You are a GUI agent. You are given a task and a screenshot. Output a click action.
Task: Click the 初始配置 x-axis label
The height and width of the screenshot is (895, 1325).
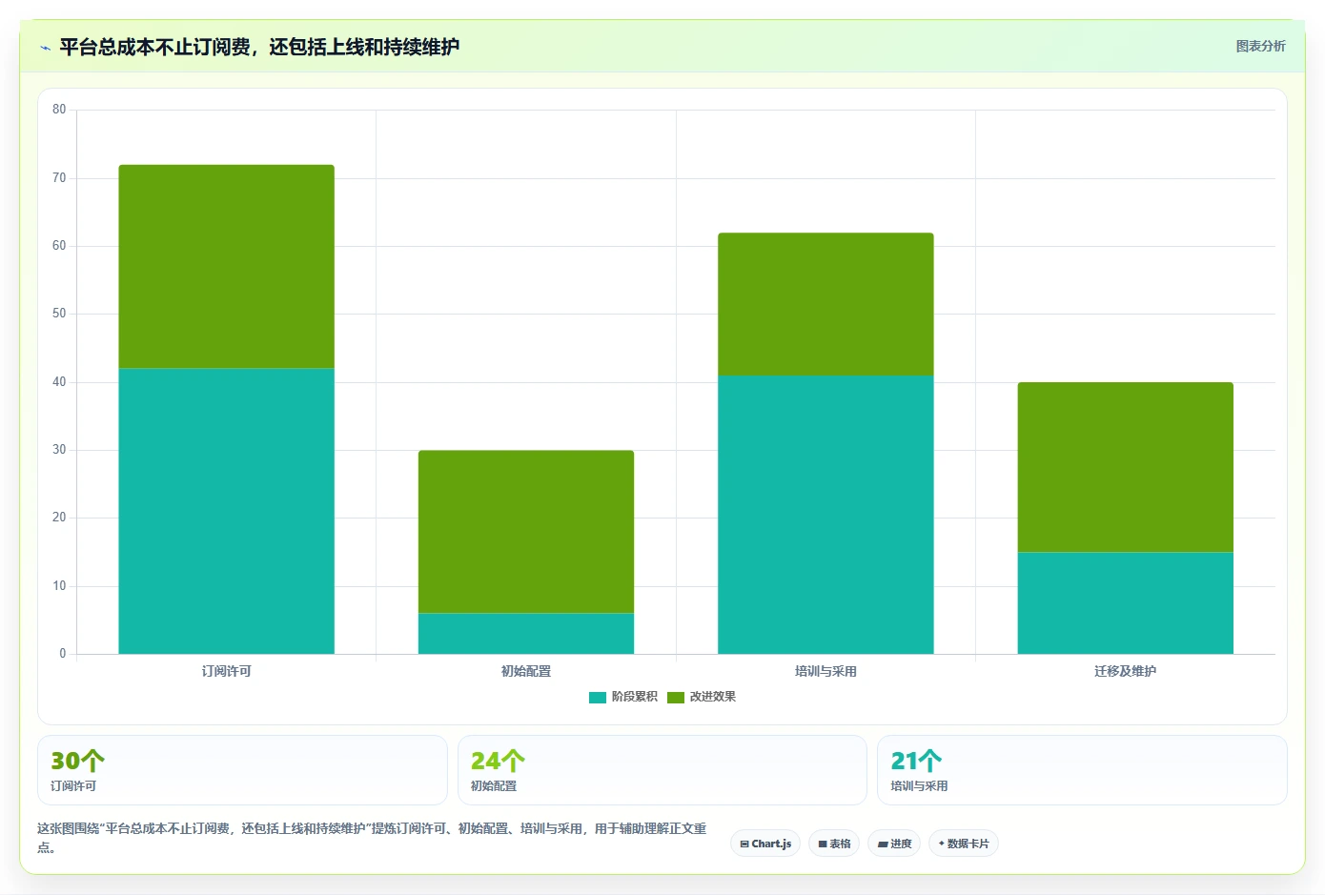(526, 671)
